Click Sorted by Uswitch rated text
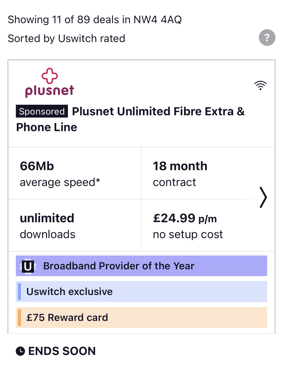This screenshot has height=366, width=283. [x=66, y=39]
